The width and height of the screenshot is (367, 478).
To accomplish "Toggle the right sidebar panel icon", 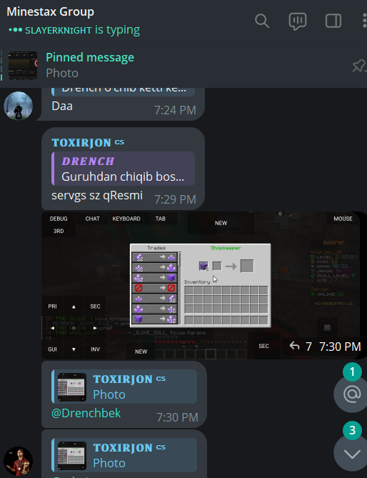I will click(333, 21).
